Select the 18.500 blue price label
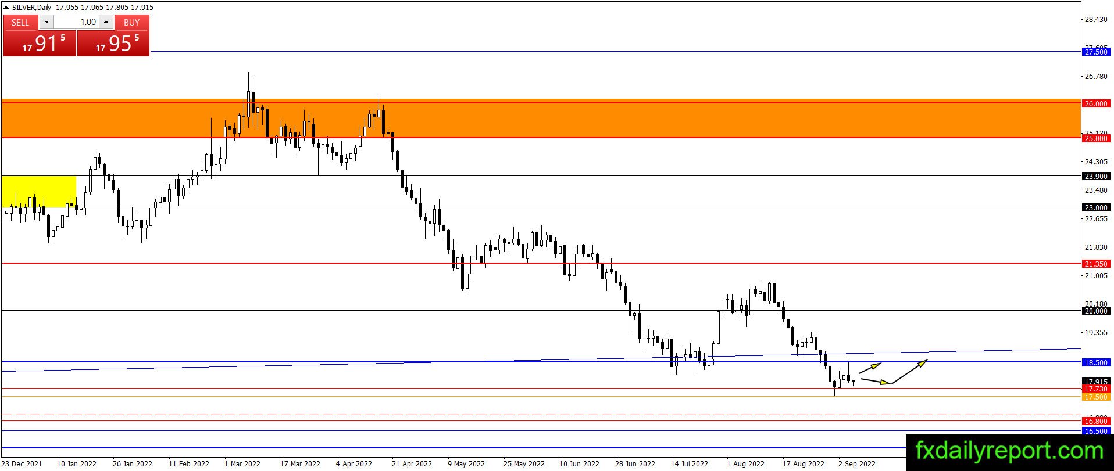Screen dimensions: 1114x471 1097,363
